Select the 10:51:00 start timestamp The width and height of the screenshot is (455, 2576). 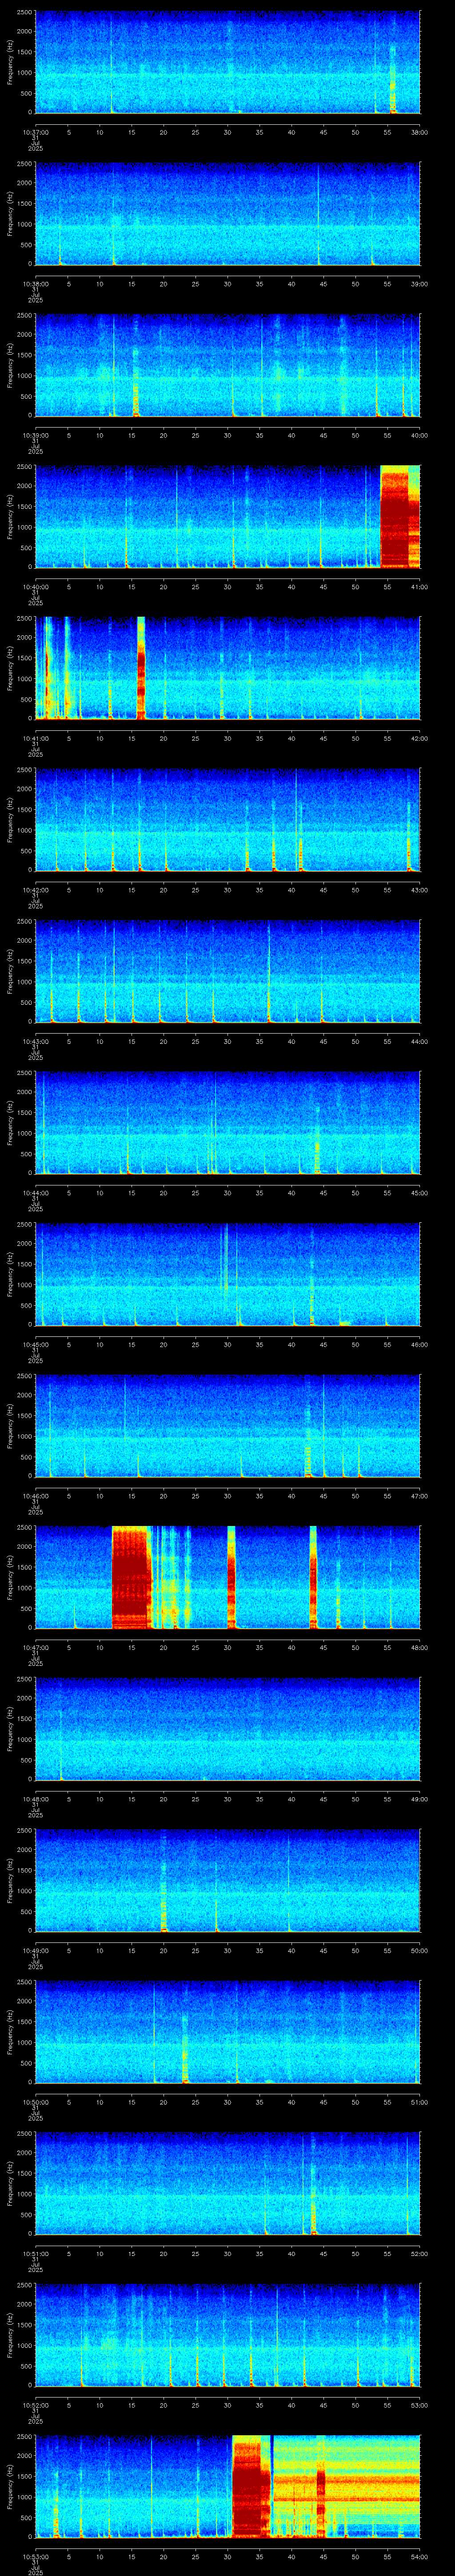click(35, 2253)
